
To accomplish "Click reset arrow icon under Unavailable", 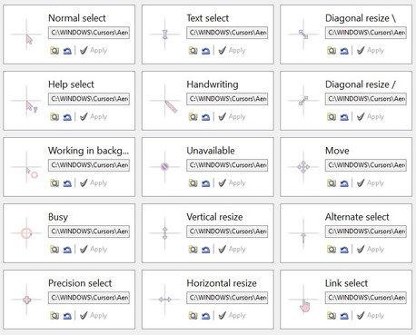I will 206,183.
